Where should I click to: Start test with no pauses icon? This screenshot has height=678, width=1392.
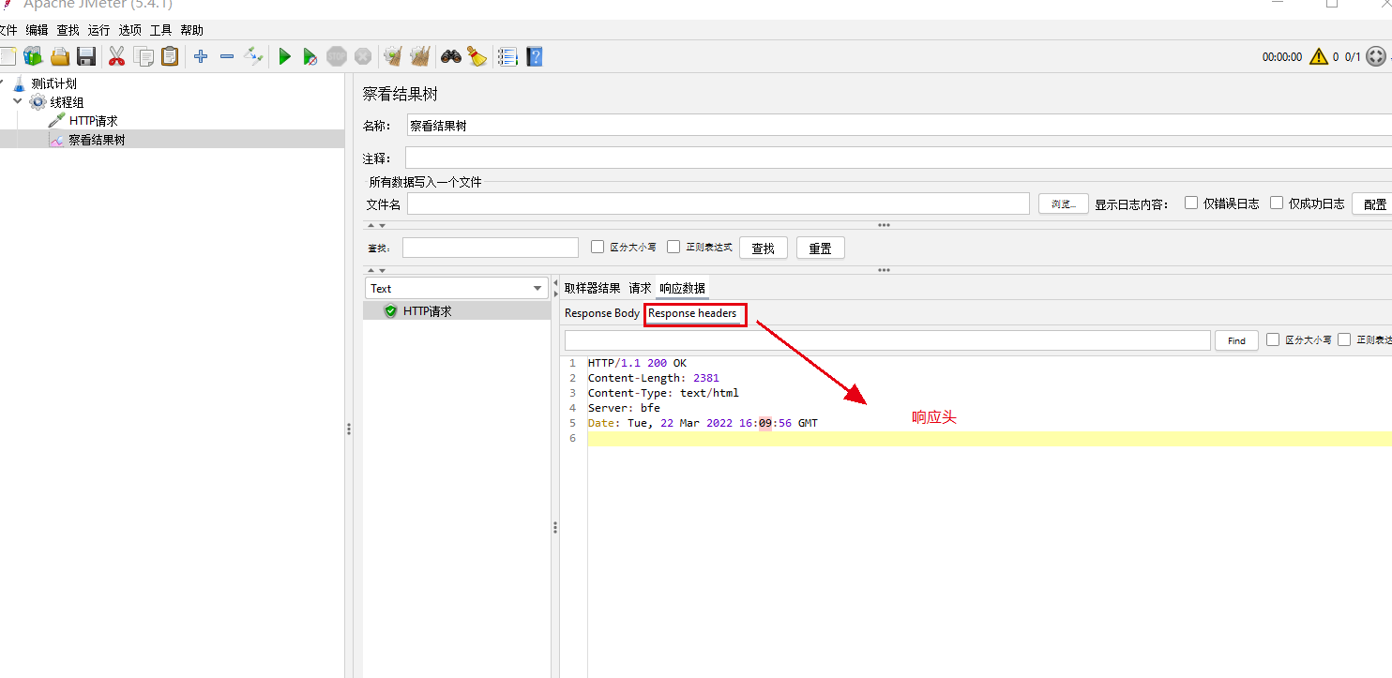310,56
